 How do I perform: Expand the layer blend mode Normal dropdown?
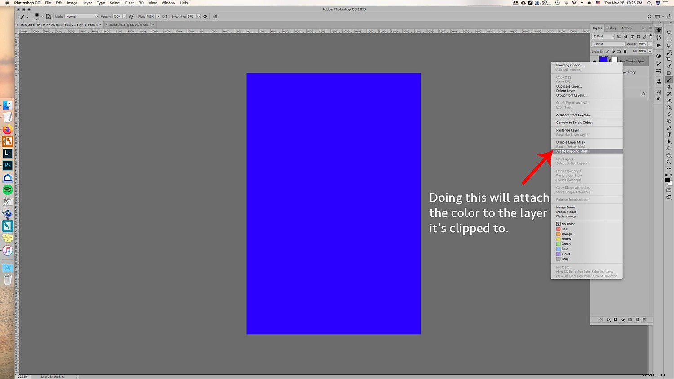point(608,44)
